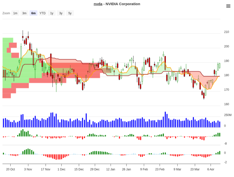
Task: Click the 29 Dec date label
Action: [x=95, y=169]
